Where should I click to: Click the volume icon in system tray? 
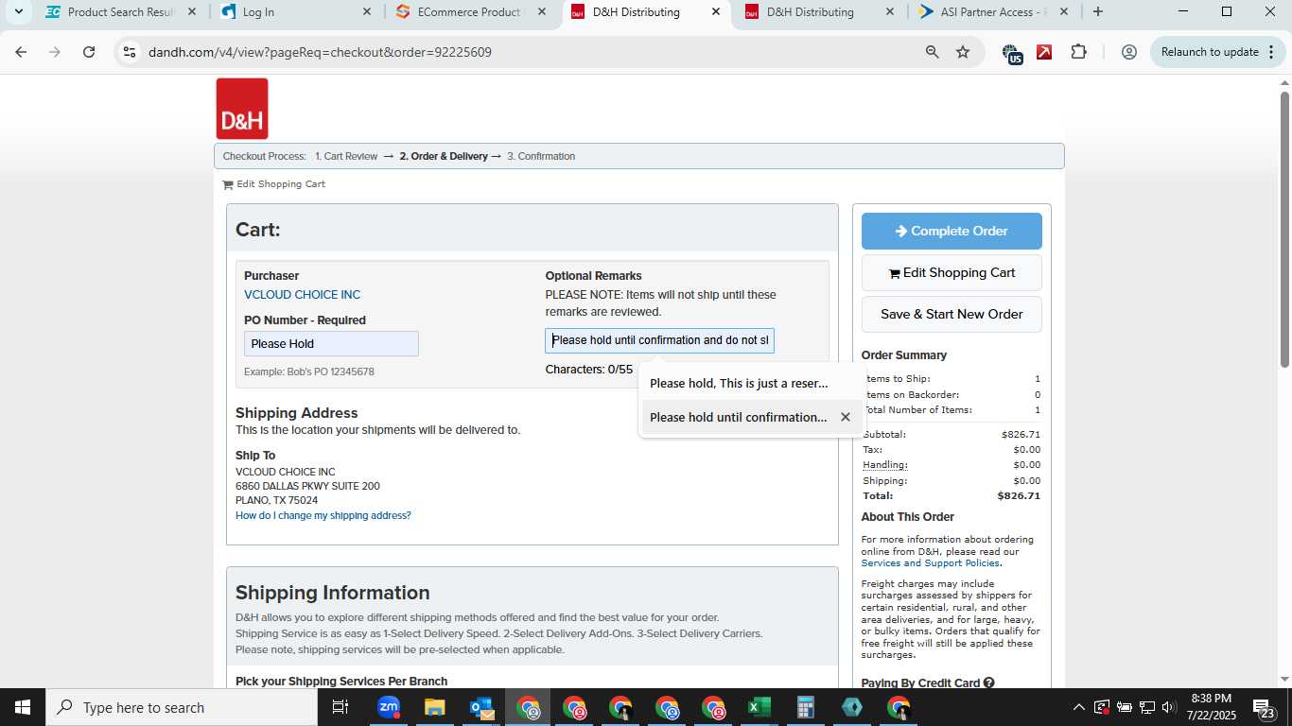point(1168,707)
